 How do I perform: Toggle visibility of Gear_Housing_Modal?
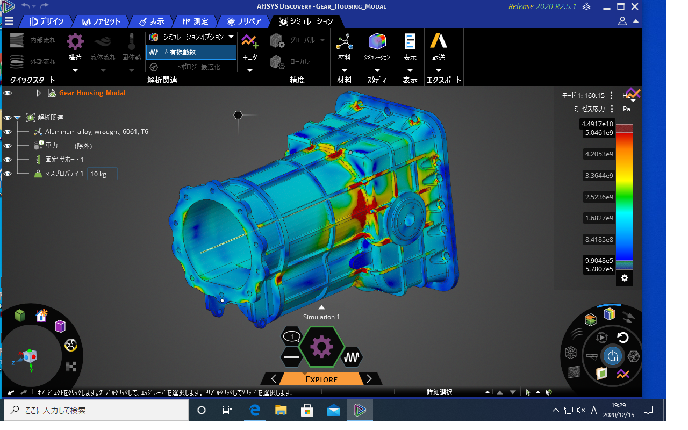pos(8,93)
